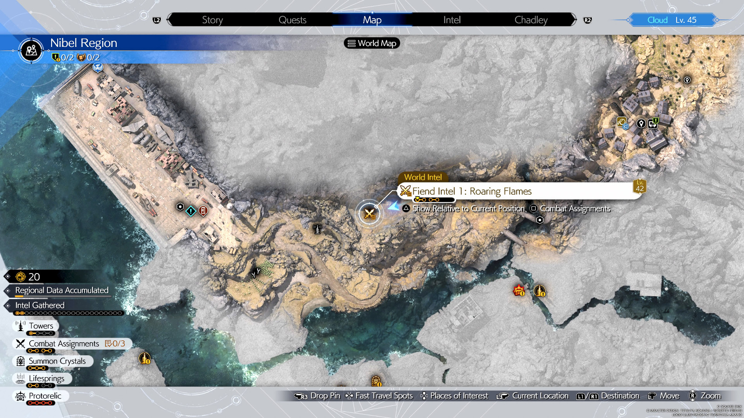744x418 pixels.
Task: Open the Chadley tab
Action: point(531,20)
